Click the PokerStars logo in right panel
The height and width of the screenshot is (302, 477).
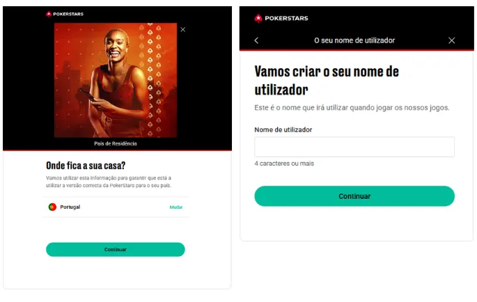tap(281, 18)
